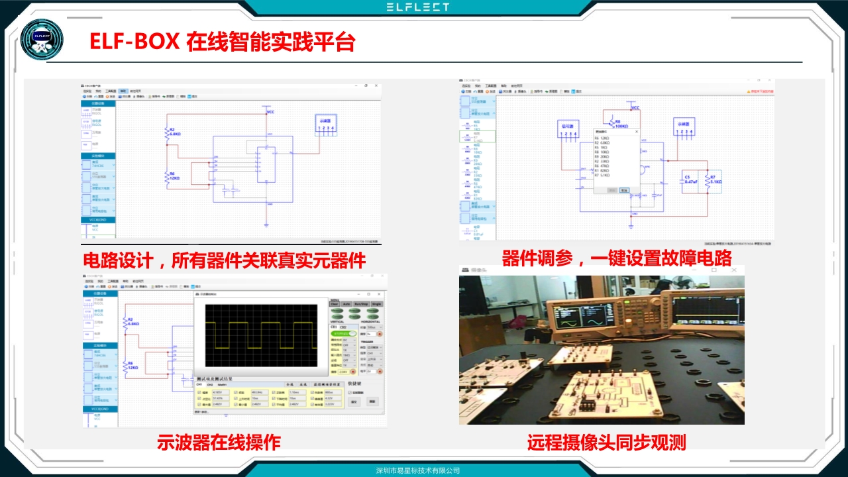
Task: Click the oscilloscope Clear button
Action: coord(335,304)
